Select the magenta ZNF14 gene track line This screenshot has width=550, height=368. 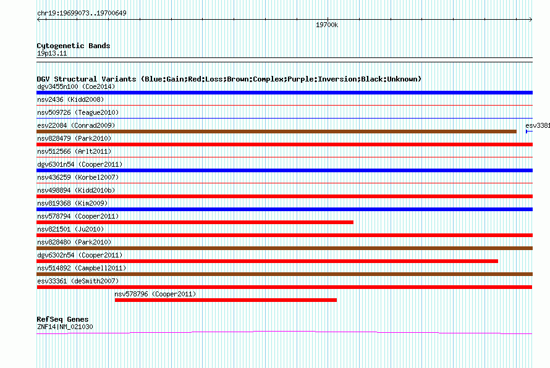click(284, 332)
